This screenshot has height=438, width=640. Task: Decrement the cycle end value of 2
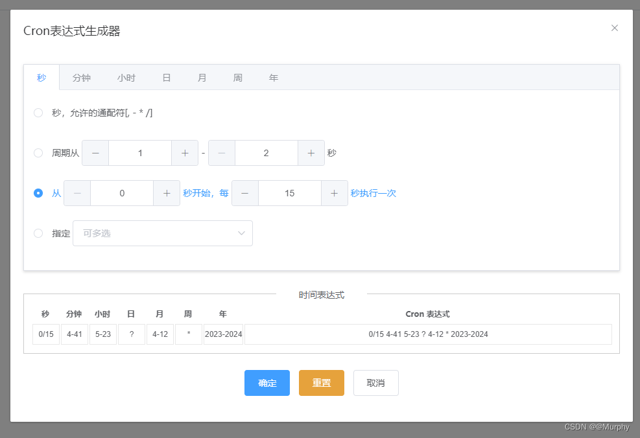[221, 153]
